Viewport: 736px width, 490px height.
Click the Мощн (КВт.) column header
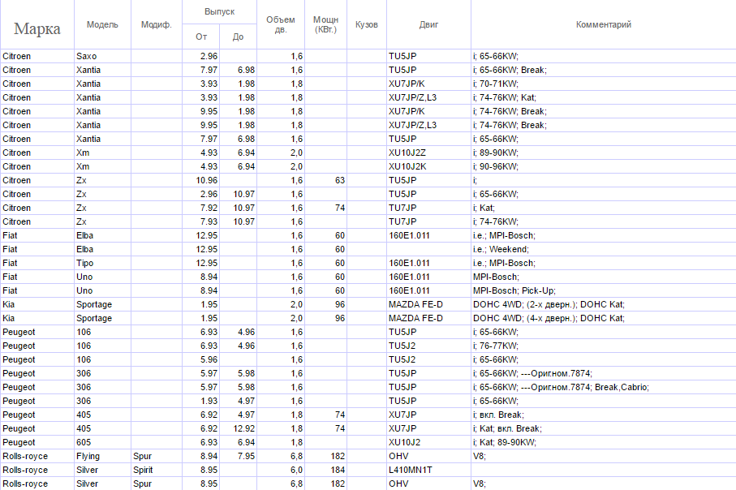[326, 24]
